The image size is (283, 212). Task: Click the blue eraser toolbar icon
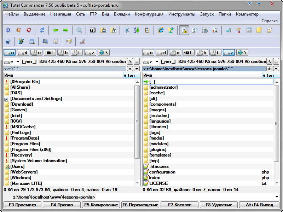[228, 30]
